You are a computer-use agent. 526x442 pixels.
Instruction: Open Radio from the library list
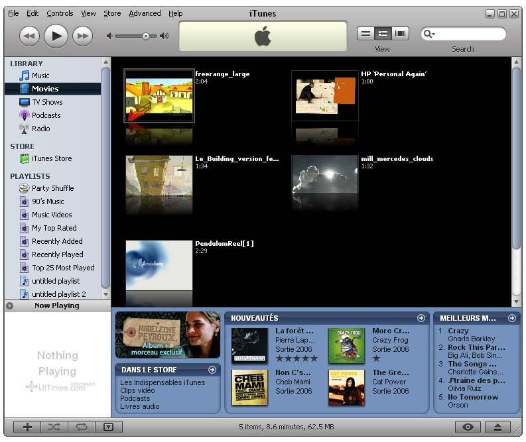(40, 129)
